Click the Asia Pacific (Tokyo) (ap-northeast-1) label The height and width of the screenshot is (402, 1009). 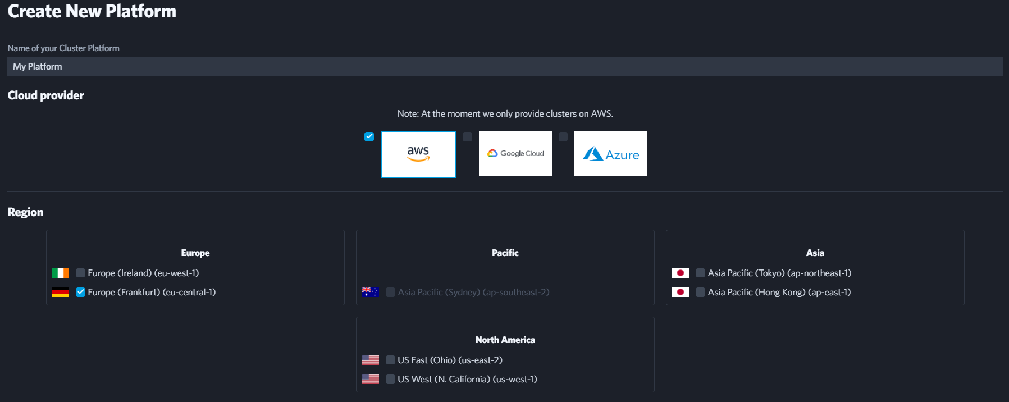coord(779,273)
